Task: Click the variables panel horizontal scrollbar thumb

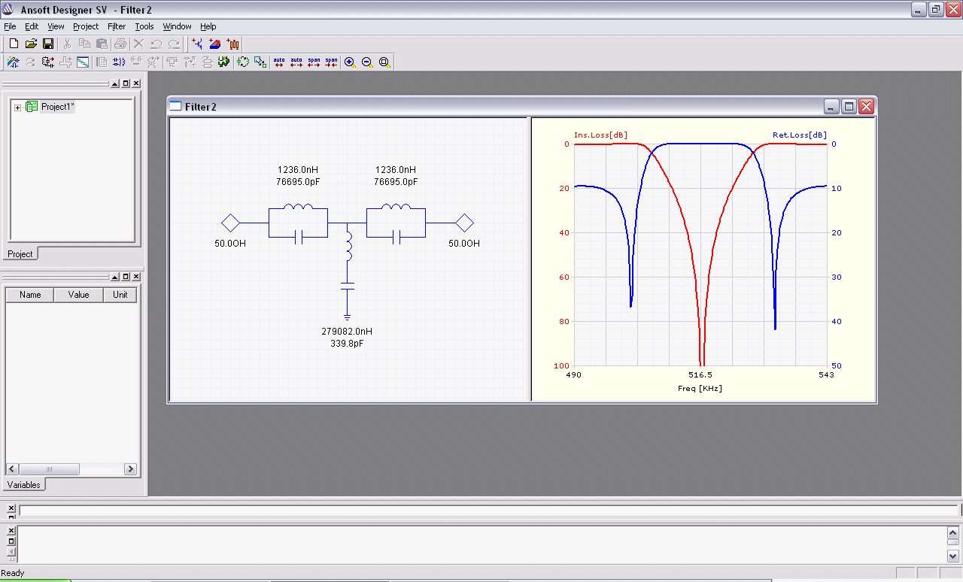Action: click(x=49, y=469)
